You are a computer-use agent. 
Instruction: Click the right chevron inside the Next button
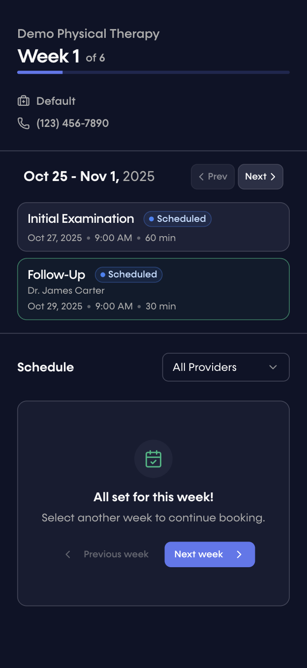[x=274, y=177]
